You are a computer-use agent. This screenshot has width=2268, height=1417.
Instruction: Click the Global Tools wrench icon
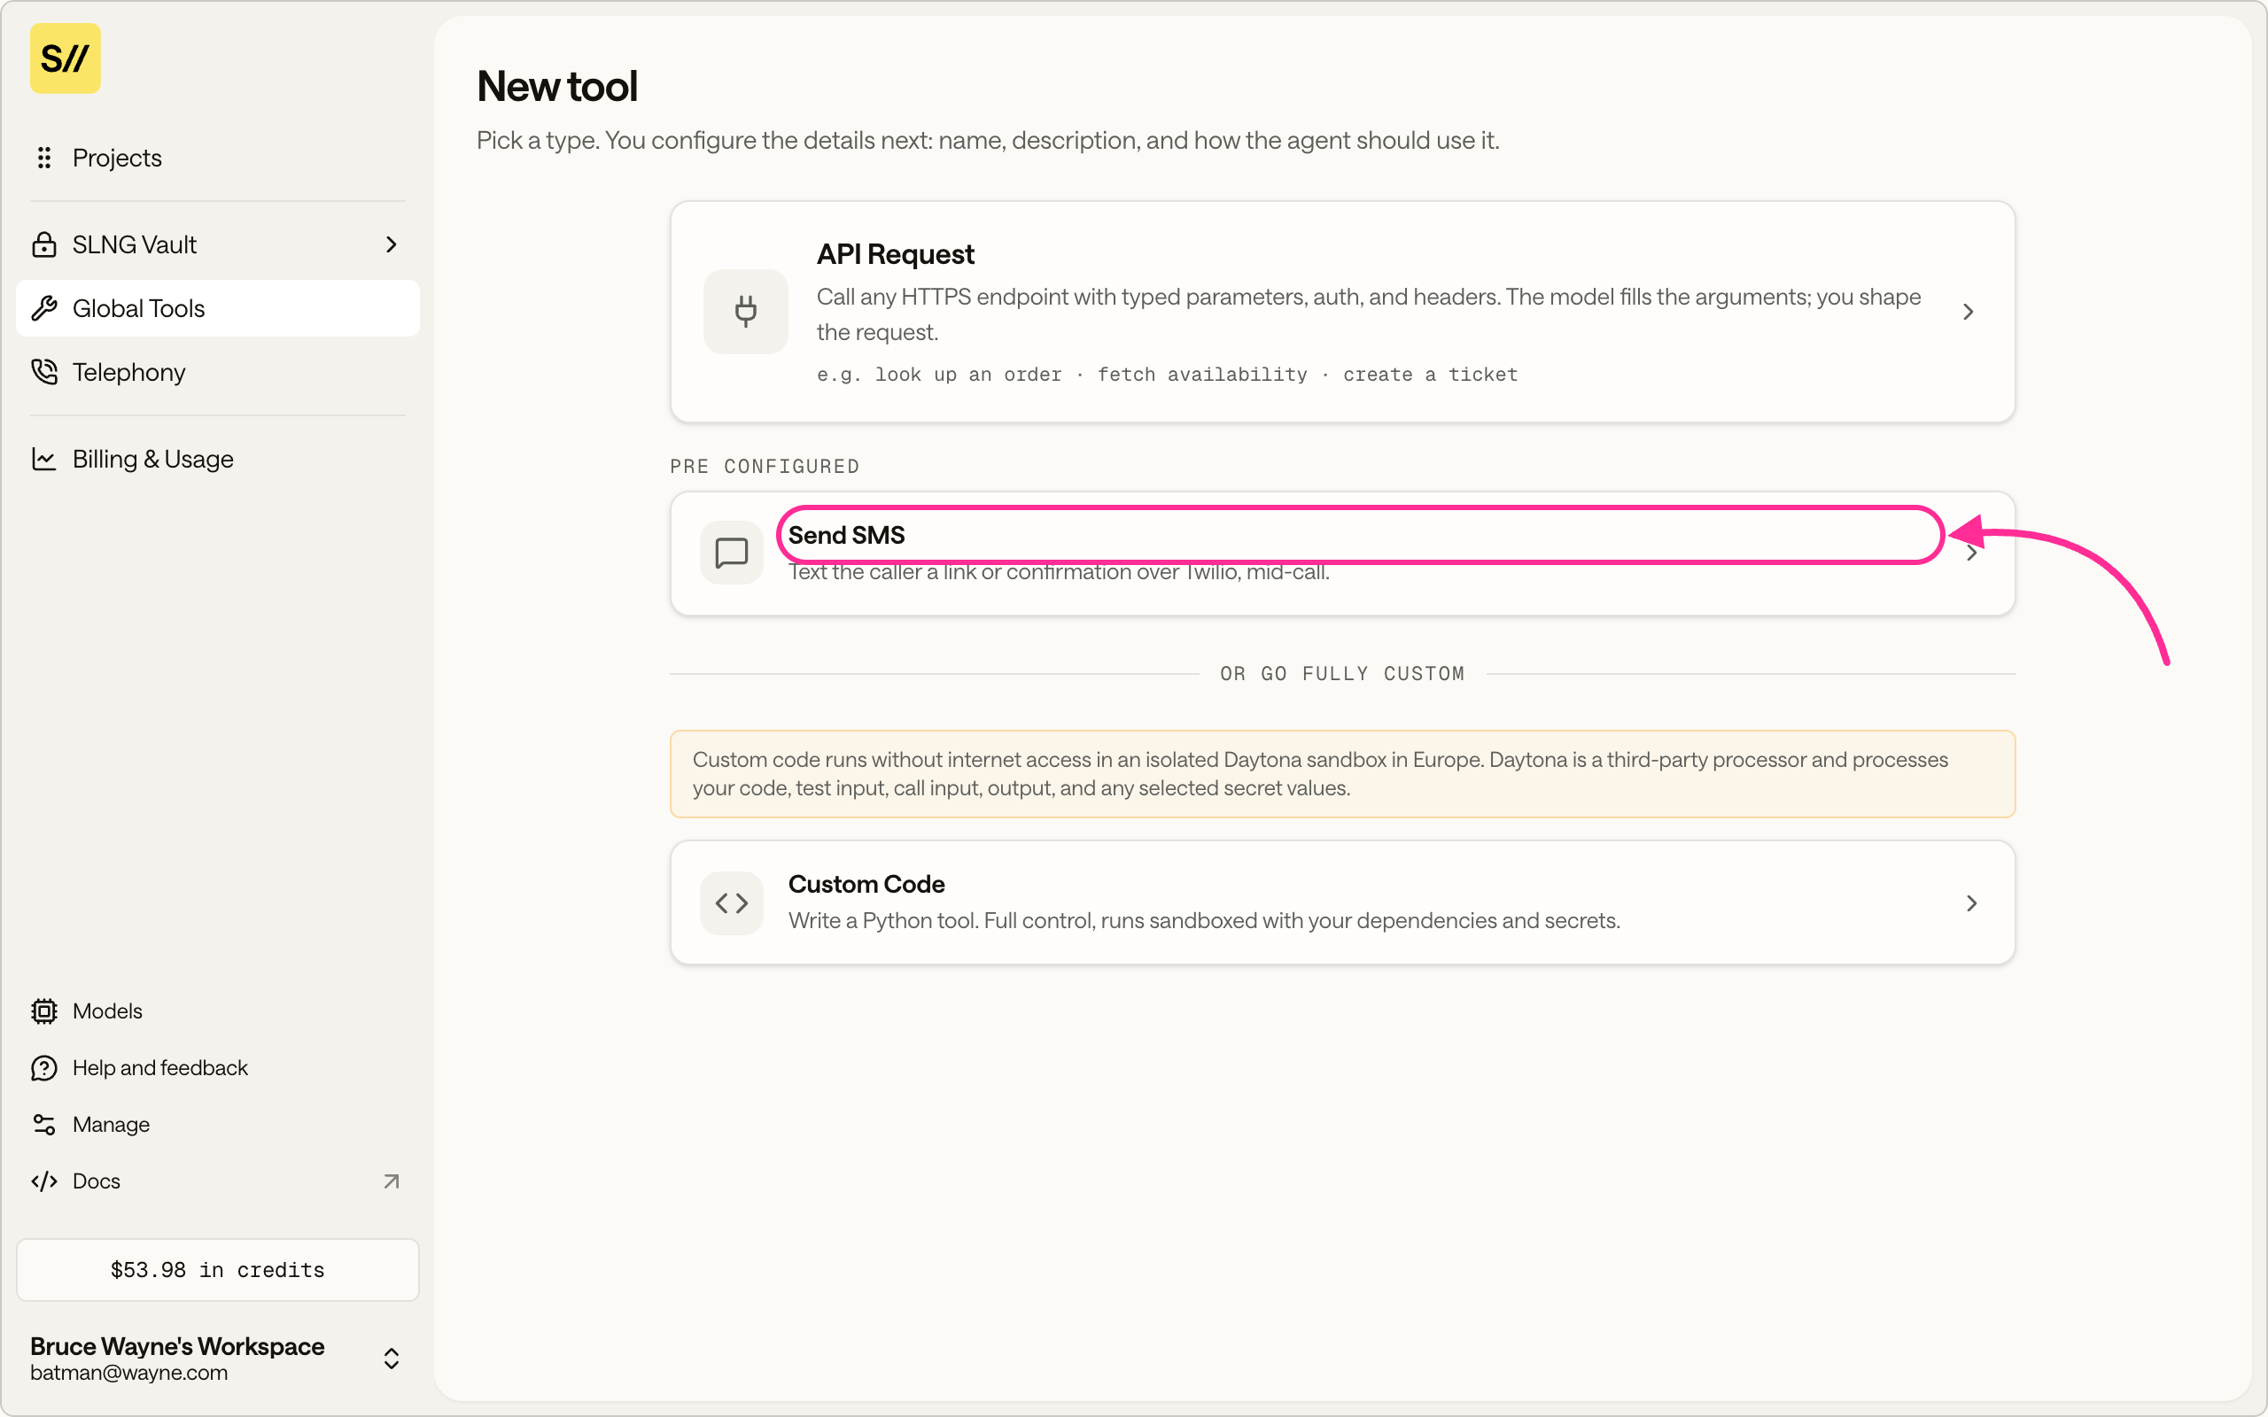tap(44, 308)
